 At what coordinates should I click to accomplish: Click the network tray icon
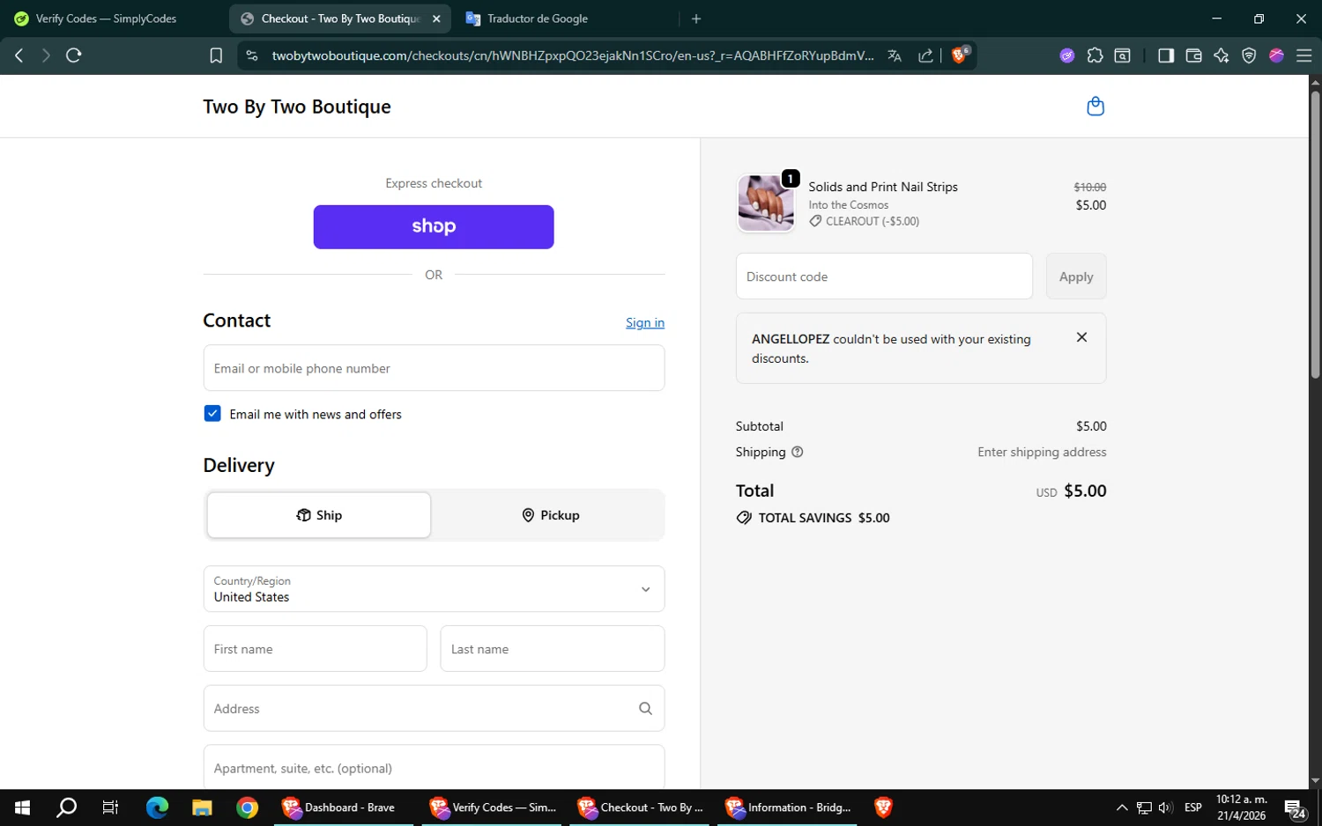pos(1144,808)
